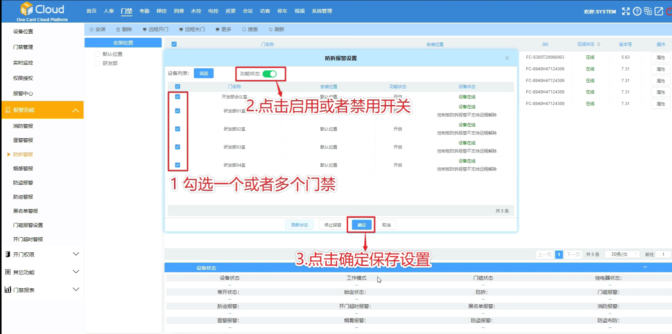
Task: Toggle the 功能状态 switch
Action: tap(269, 74)
